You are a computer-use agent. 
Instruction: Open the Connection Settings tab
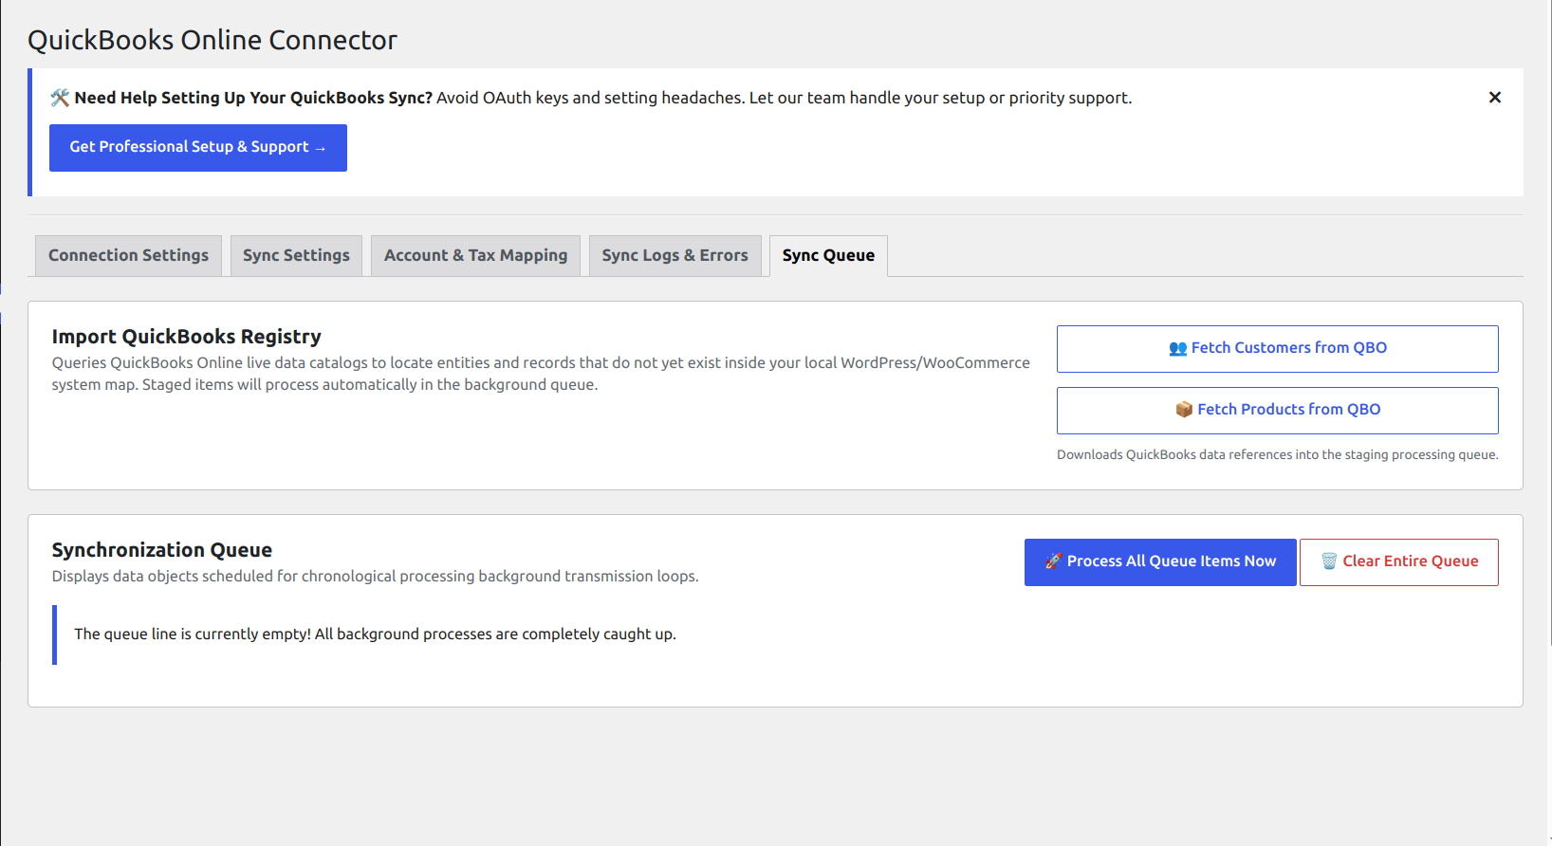128,256
